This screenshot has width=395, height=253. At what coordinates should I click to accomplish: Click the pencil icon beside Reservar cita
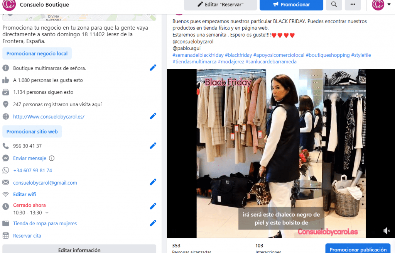(x=153, y=235)
